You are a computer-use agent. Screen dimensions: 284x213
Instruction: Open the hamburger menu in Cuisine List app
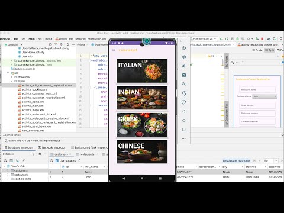tap(114, 50)
